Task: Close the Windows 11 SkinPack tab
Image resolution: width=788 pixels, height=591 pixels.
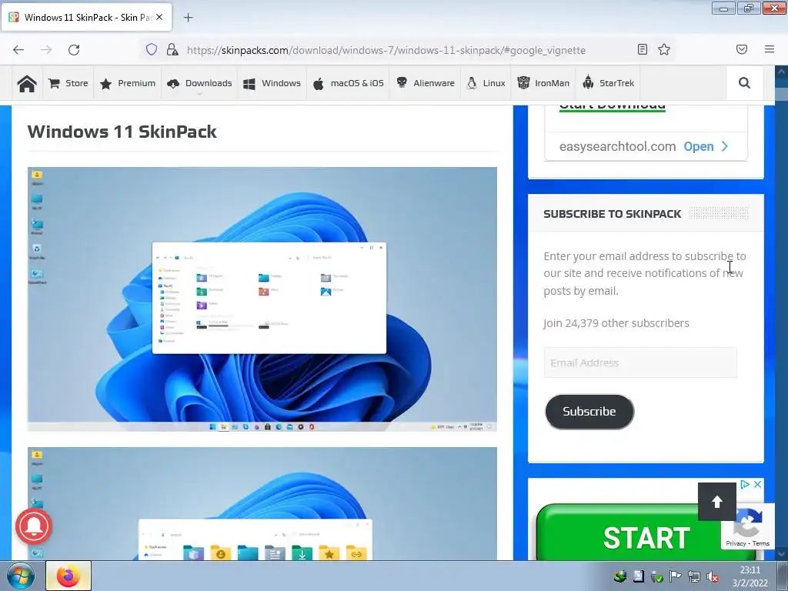Action: [159, 17]
